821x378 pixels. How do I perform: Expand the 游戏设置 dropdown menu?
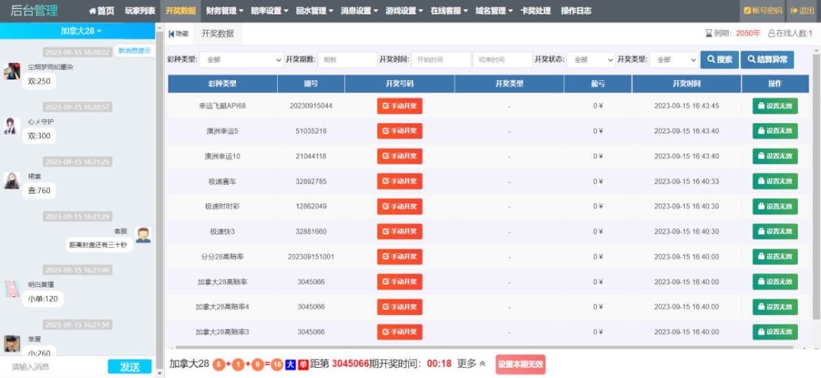click(x=404, y=11)
